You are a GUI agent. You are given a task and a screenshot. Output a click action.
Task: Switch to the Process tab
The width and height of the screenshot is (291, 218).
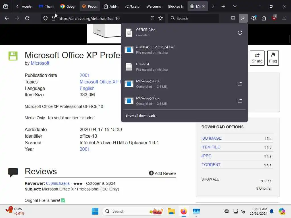coord(90,7)
